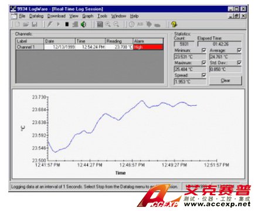Click the Open folder toolbar icon

point(26,25)
